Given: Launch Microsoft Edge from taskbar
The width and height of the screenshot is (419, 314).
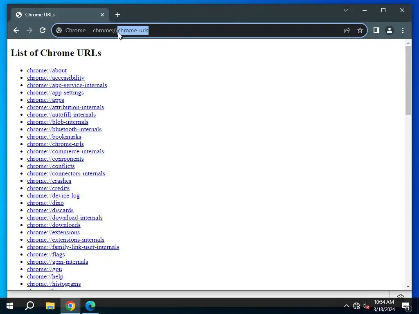Looking at the screenshot, I should (x=90, y=306).
